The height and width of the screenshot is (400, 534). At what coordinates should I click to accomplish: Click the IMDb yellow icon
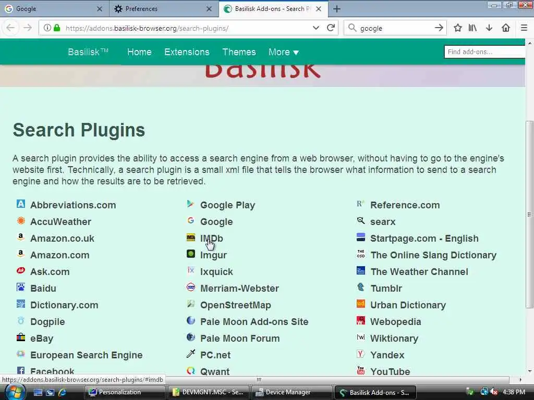pyautogui.click(x=191, y=237)
